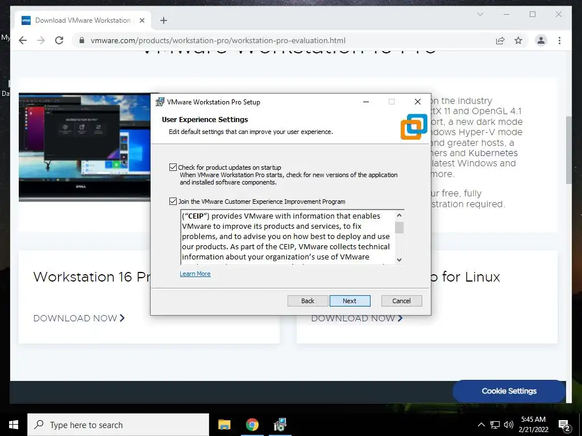The width and height of the screenshot is (582, 436).
Task: Click the Next button in setup
Action: point(350,301)
